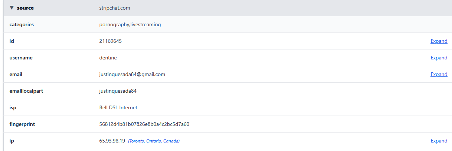This screenshot has height=151, width=452.
Task: Click the fingerprint hash value
Action: [x=144, y=124]
